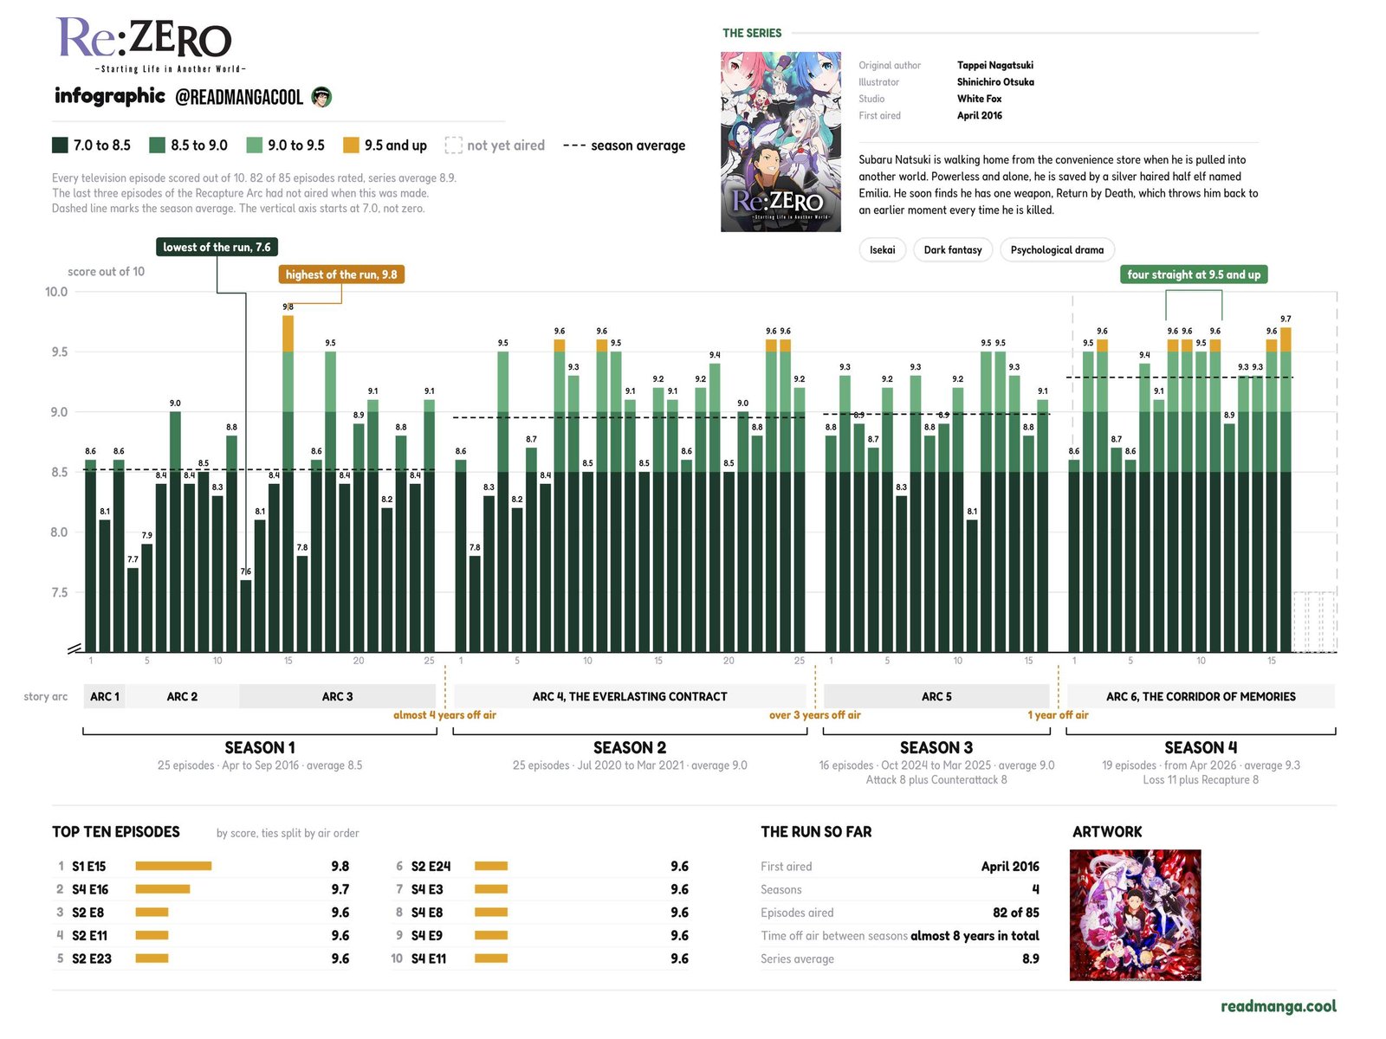Screen dimensions: 1386x1039
Task: Select the ARC 3 story arc segment
Action: [337, 696]
